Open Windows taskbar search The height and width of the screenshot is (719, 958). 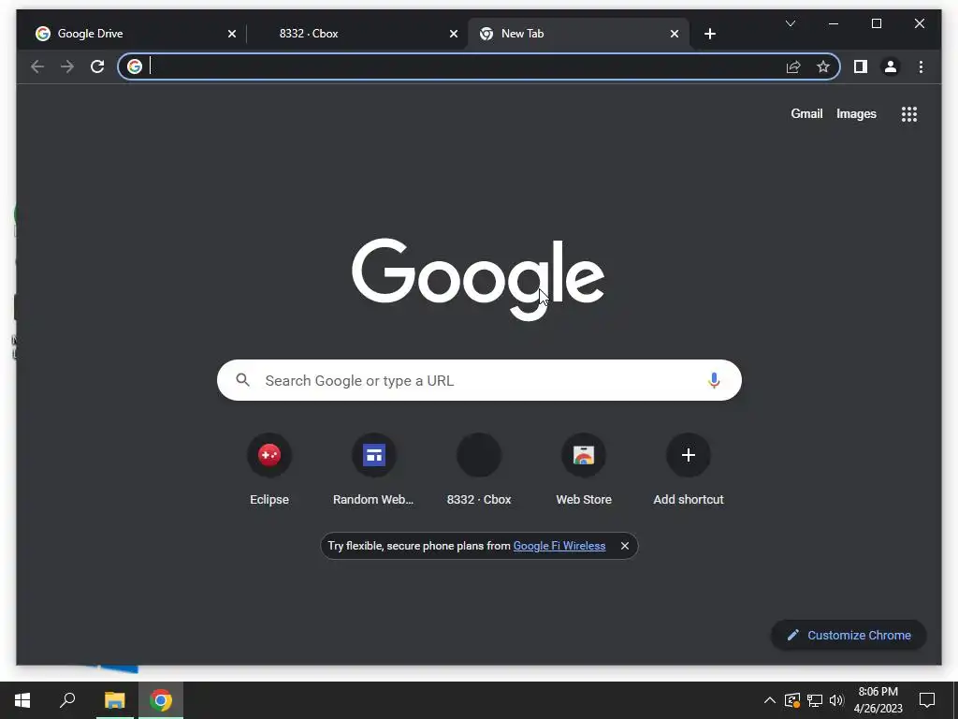[x=67, y=700]
